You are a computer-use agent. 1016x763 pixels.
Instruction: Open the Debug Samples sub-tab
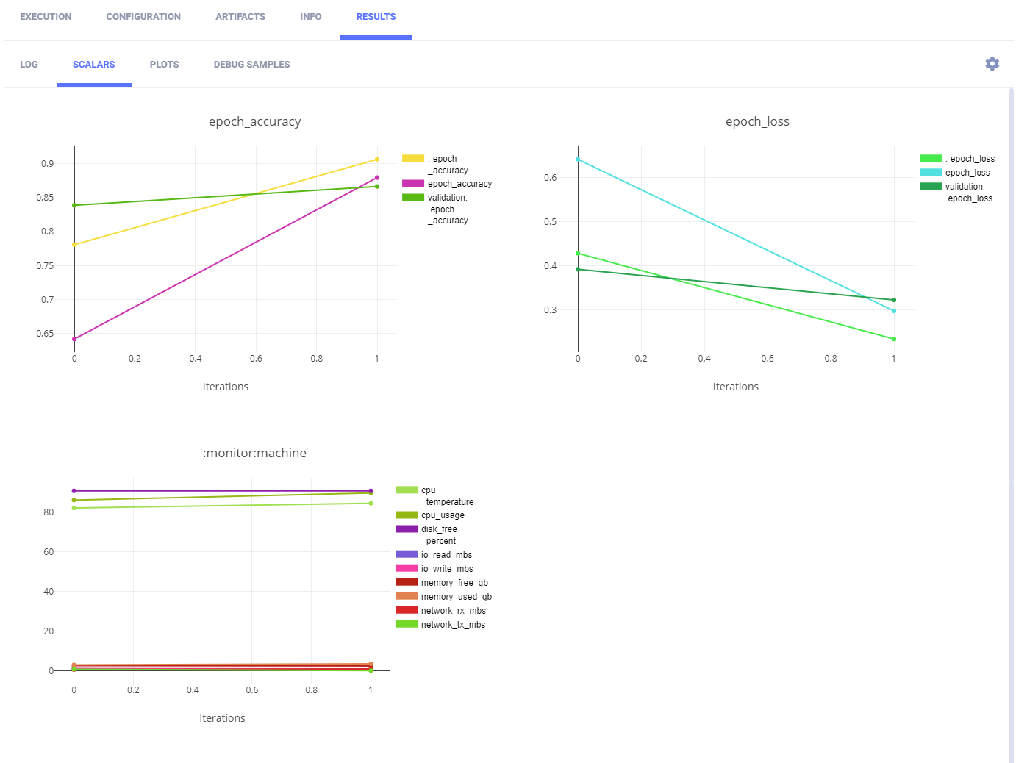(x=251, y=65)
